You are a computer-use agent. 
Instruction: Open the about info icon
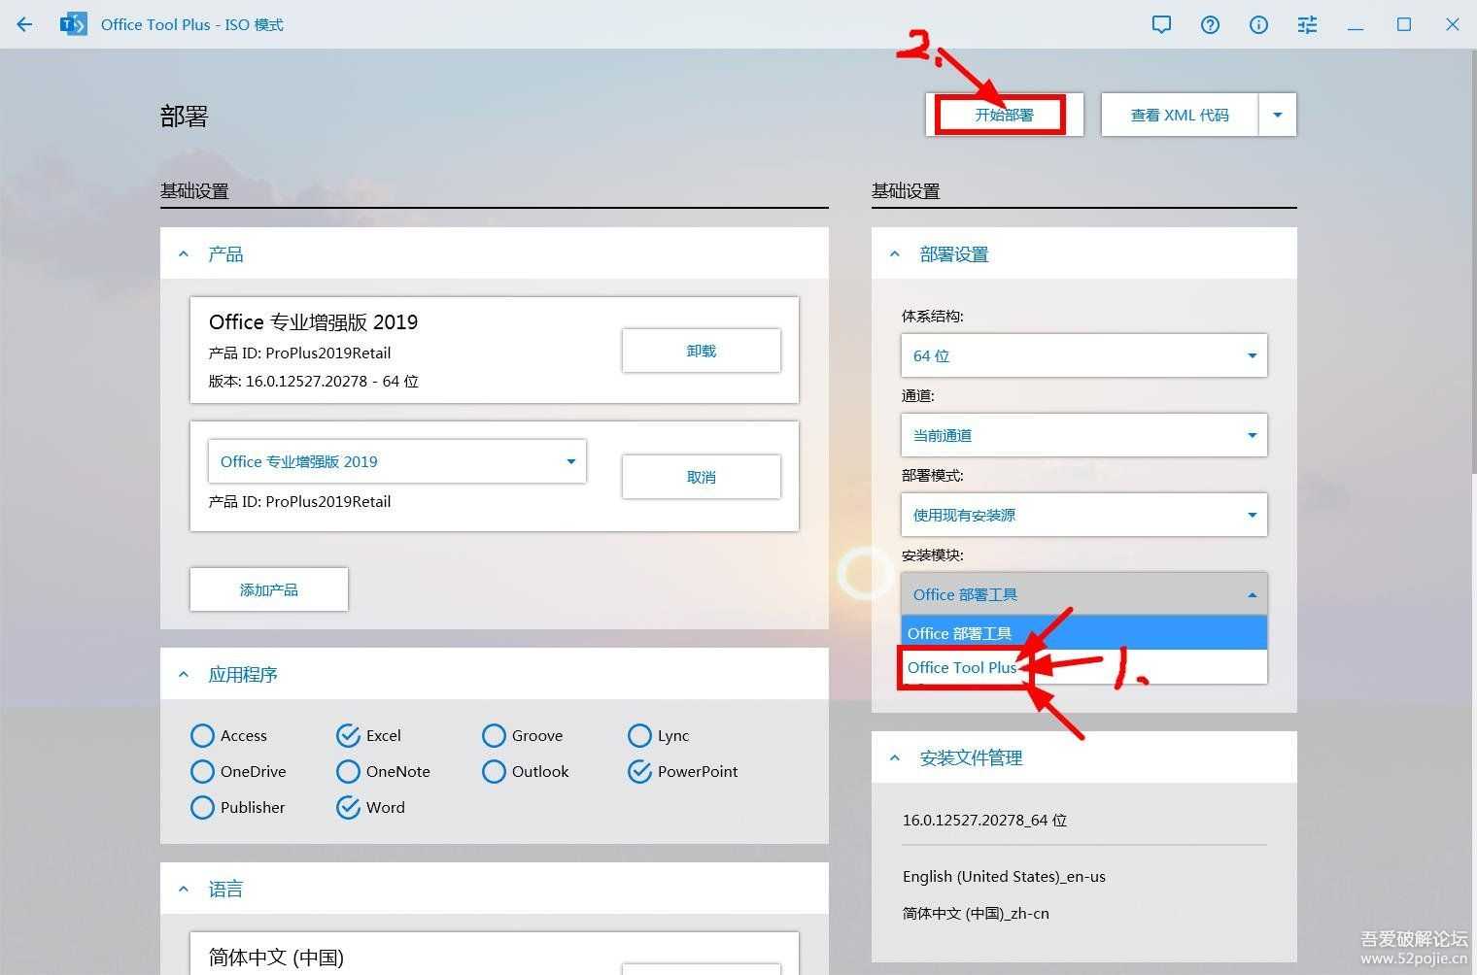click(1258, 24)
